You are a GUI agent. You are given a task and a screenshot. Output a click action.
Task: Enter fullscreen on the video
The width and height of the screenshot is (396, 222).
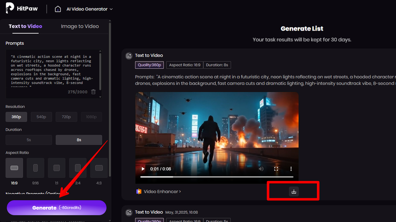pyautogui.click(x=276, y=169)
